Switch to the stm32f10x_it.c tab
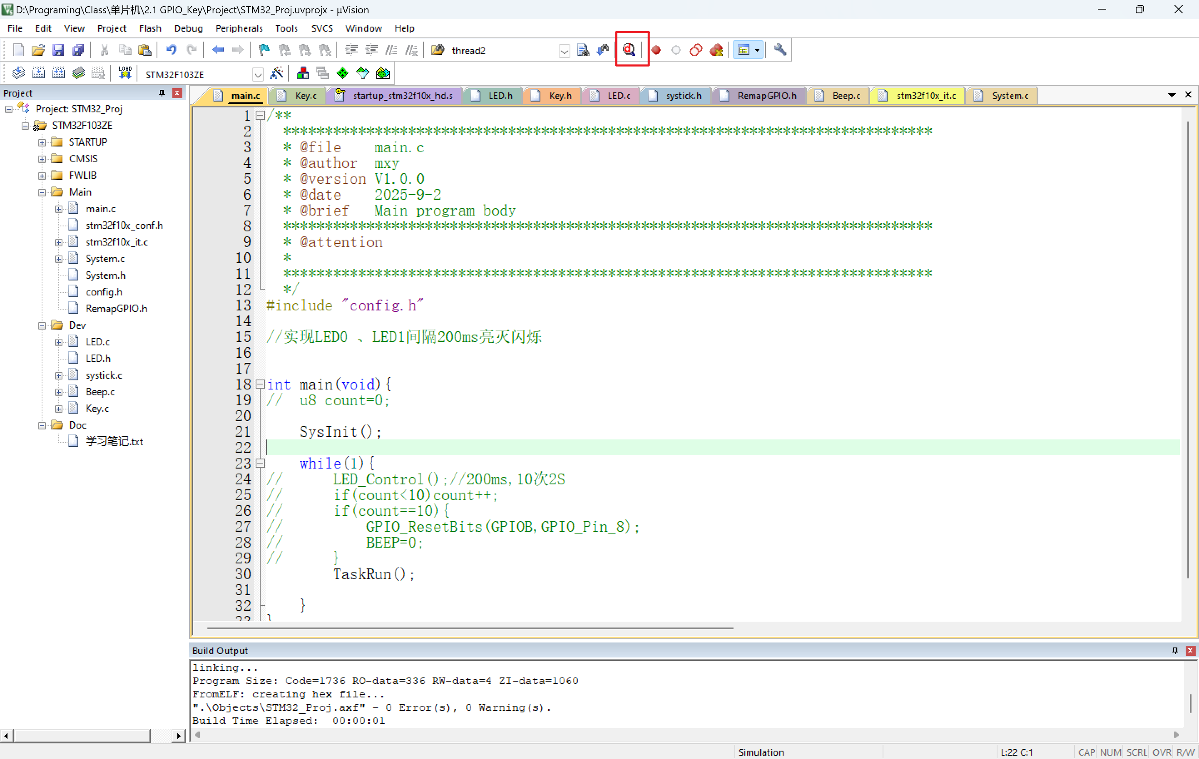This screenshot has width=1199, height=759. (918, 96)
